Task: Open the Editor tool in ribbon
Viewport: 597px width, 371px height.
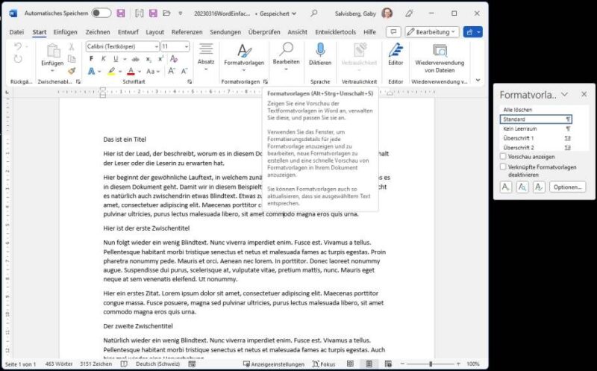Action: pos(396,50)
